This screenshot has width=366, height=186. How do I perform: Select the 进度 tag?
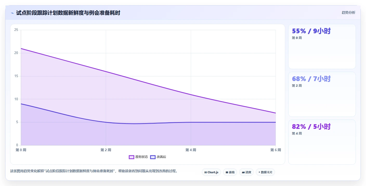(246, 172)
